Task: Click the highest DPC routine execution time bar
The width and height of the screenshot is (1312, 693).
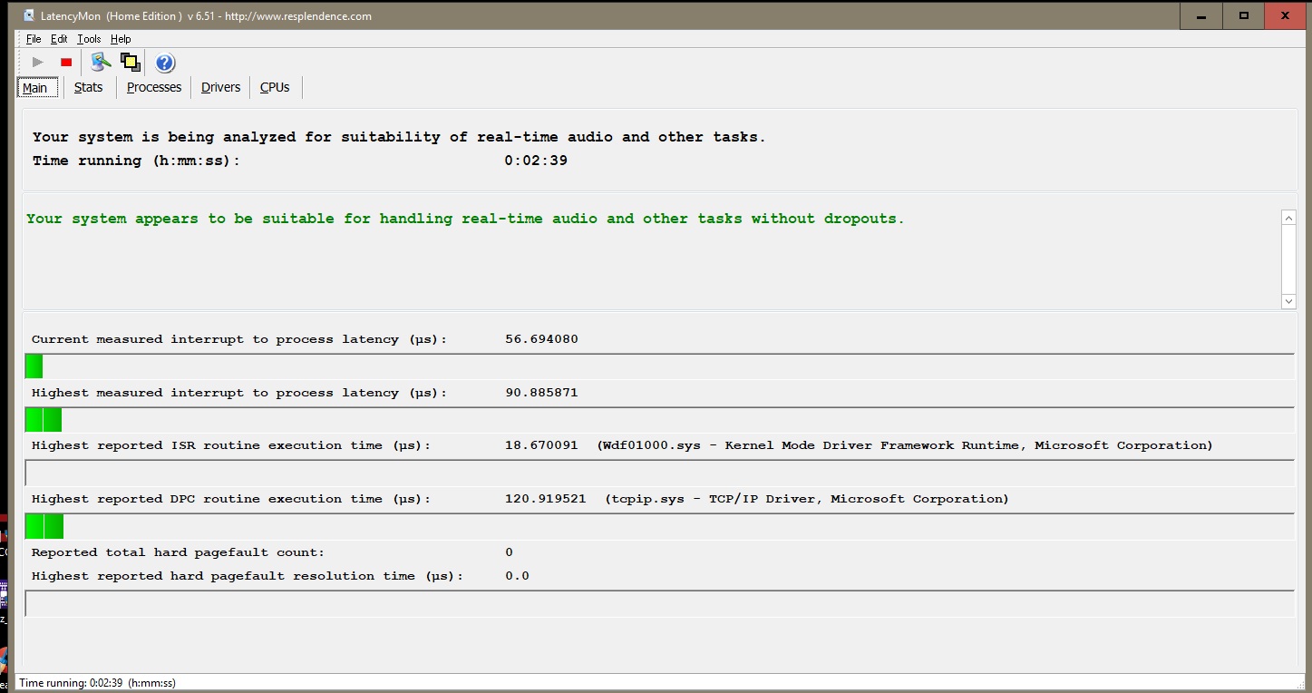Action: coord(44,527)
